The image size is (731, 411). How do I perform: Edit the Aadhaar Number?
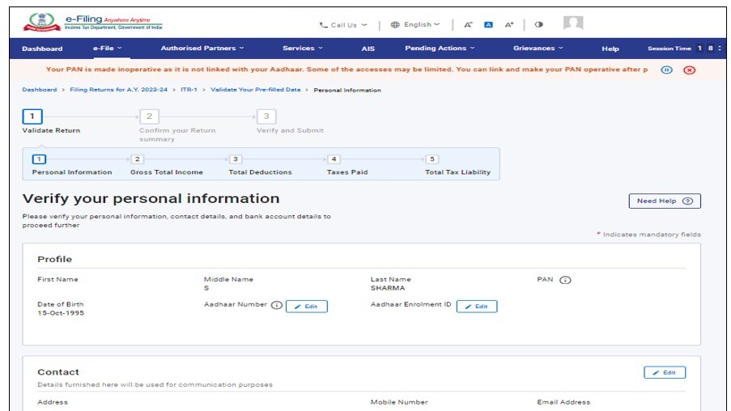[x=307, y=307]
